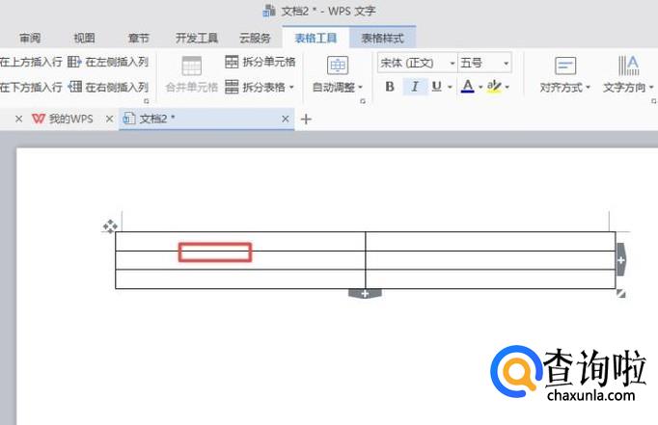658x425 pixels.
Task: Switch to the 开发工具 ribbon tab
Action: click(x=196, y=39)
